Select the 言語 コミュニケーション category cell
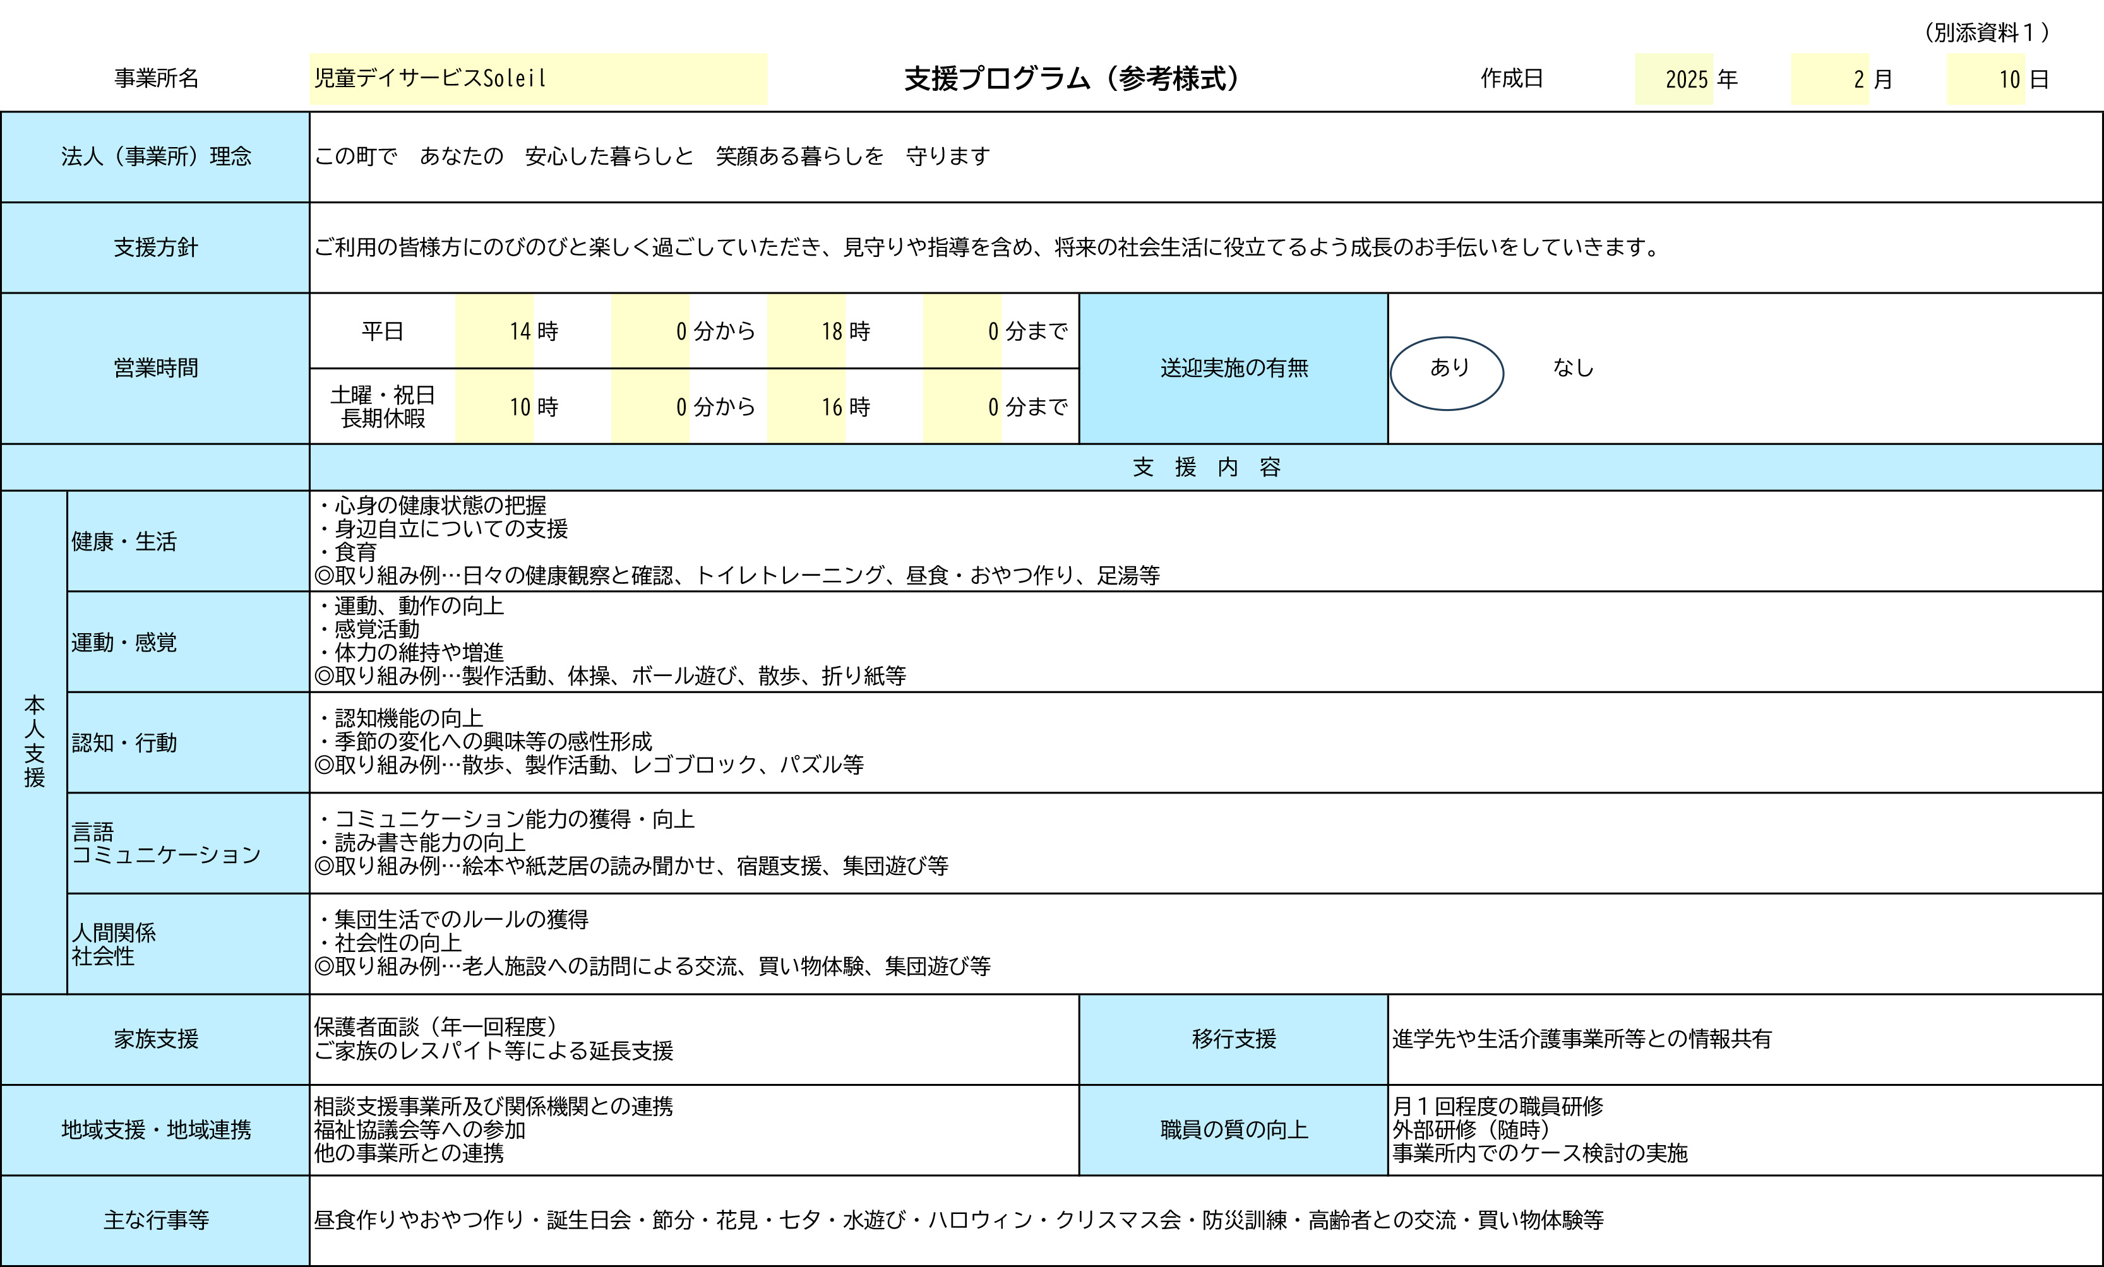The image size is (2104, 1267). point(188,843)
